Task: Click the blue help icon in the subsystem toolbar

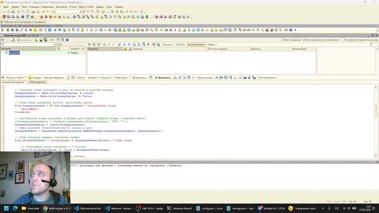Action: pyautogui.click(x=291, y=30)
